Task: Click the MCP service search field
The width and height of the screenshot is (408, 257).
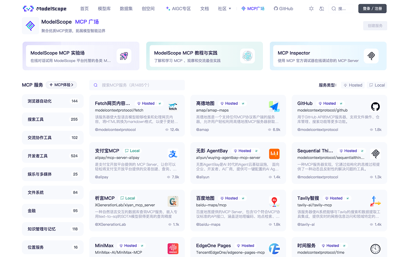Action: pyautogui.click(x=137, y=85)
